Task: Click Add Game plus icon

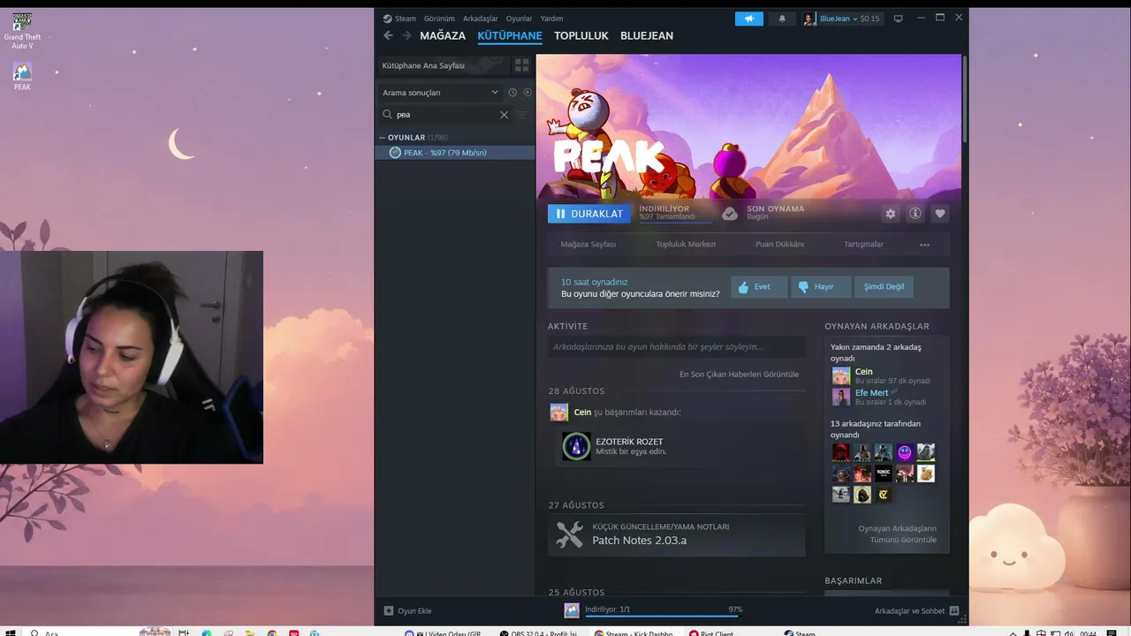Action: pyautogui.click(x=389, y=611)
